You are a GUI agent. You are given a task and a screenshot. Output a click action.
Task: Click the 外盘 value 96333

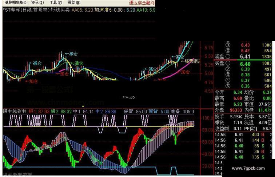236,110
